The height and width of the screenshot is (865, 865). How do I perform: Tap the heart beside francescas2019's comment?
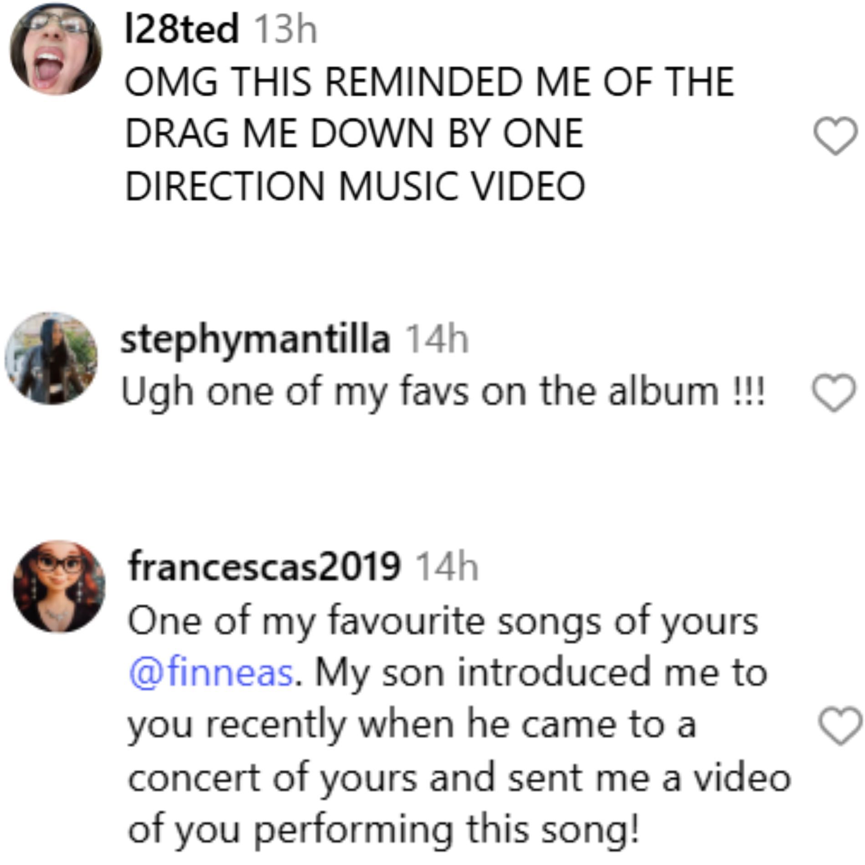pyautogui.click(x=840, y=726)
